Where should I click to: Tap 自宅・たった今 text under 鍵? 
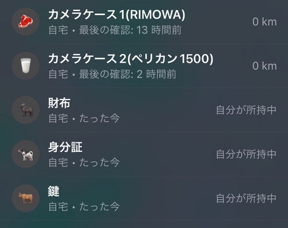(x=84, y=207)
